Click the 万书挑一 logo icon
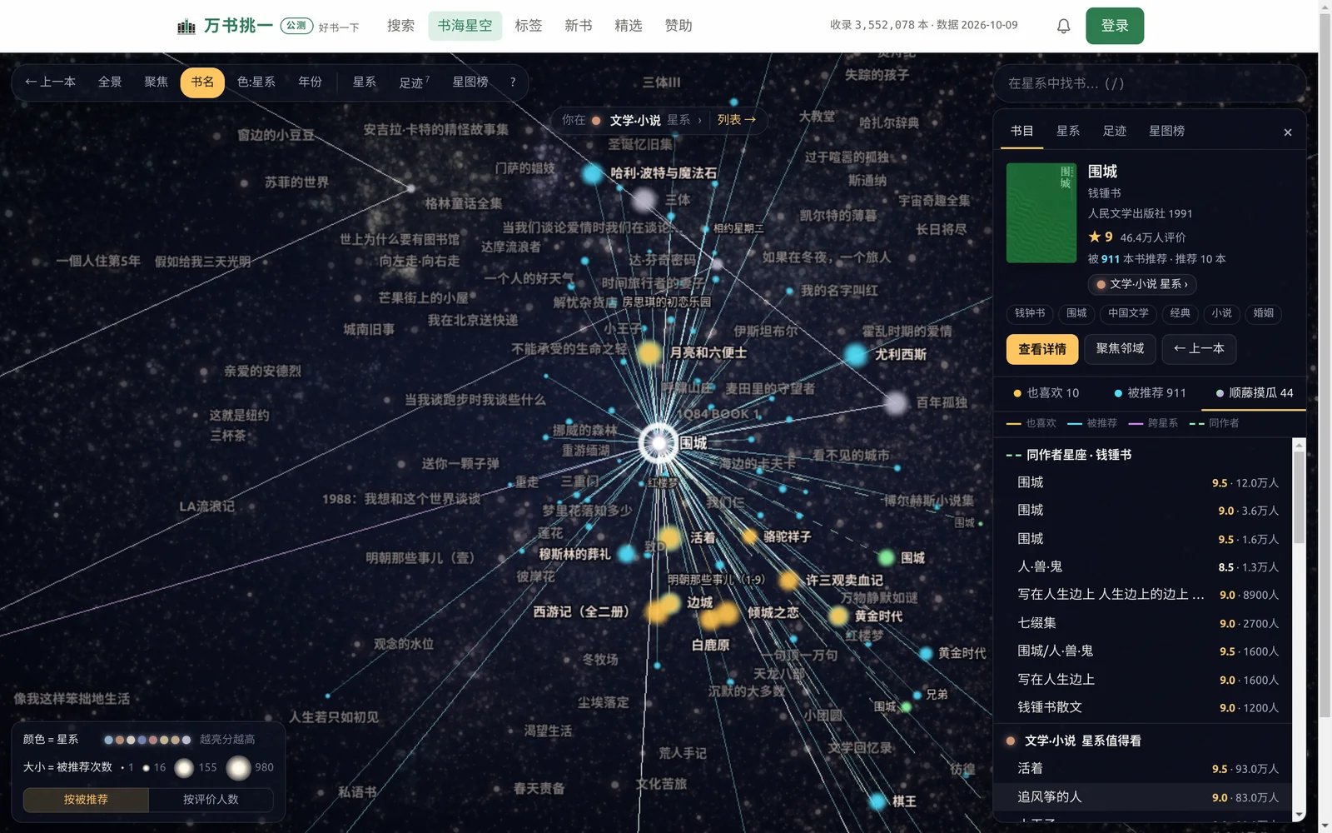 pyautogui.click(x=186, y=27)
